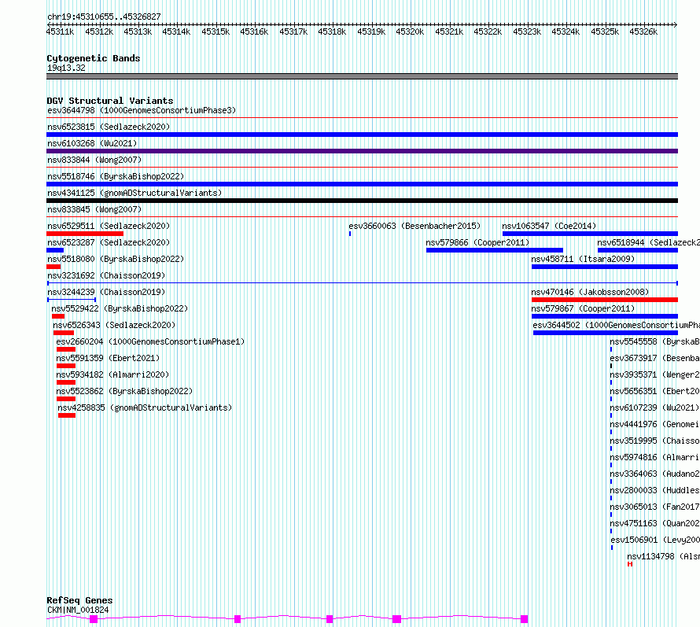
Task: Click the nsv5518746 ByrskaBishop2022 label
Action: (x=116, y=176)
